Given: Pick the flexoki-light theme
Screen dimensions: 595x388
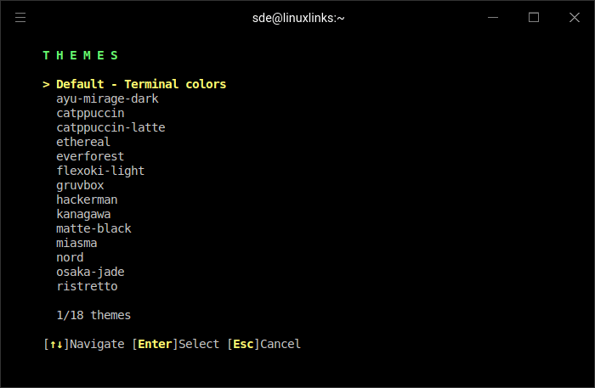Looking at the screenshot, I should [x=100, y=171].
